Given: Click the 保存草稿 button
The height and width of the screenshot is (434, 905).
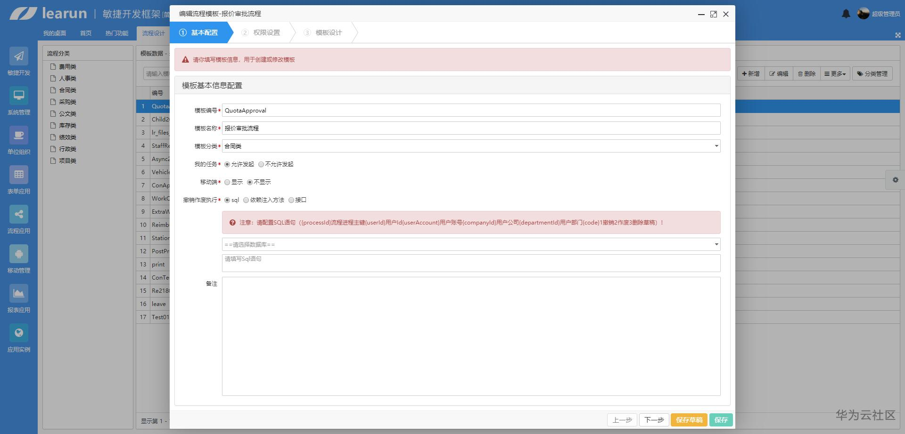Looking at the screenshot, I should (689, 420).
